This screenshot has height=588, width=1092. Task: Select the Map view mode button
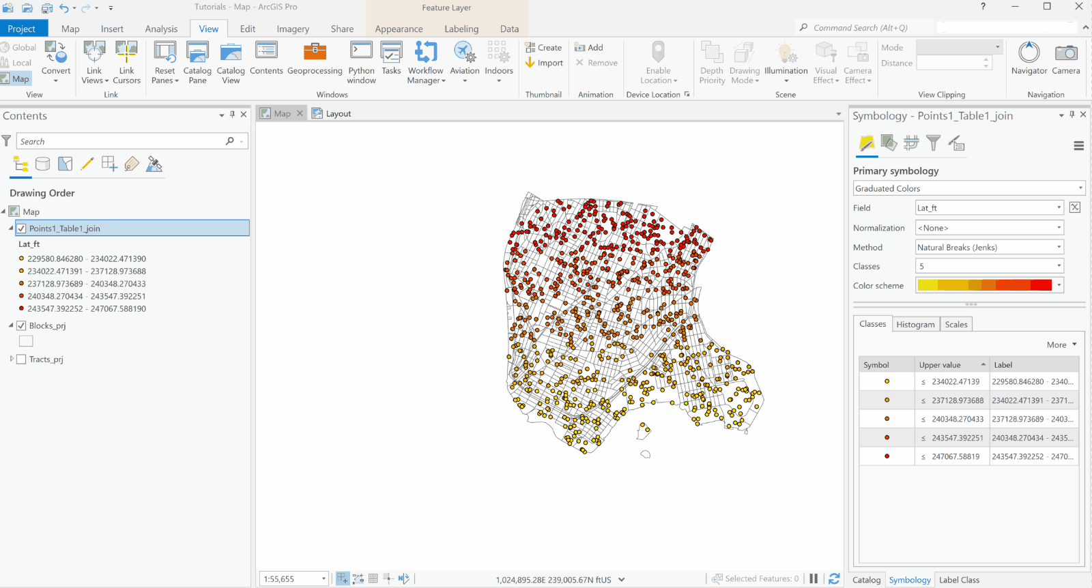15,79
